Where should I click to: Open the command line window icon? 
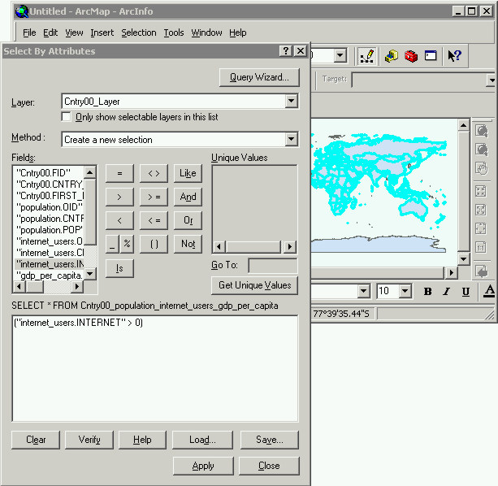pos(431,56)
